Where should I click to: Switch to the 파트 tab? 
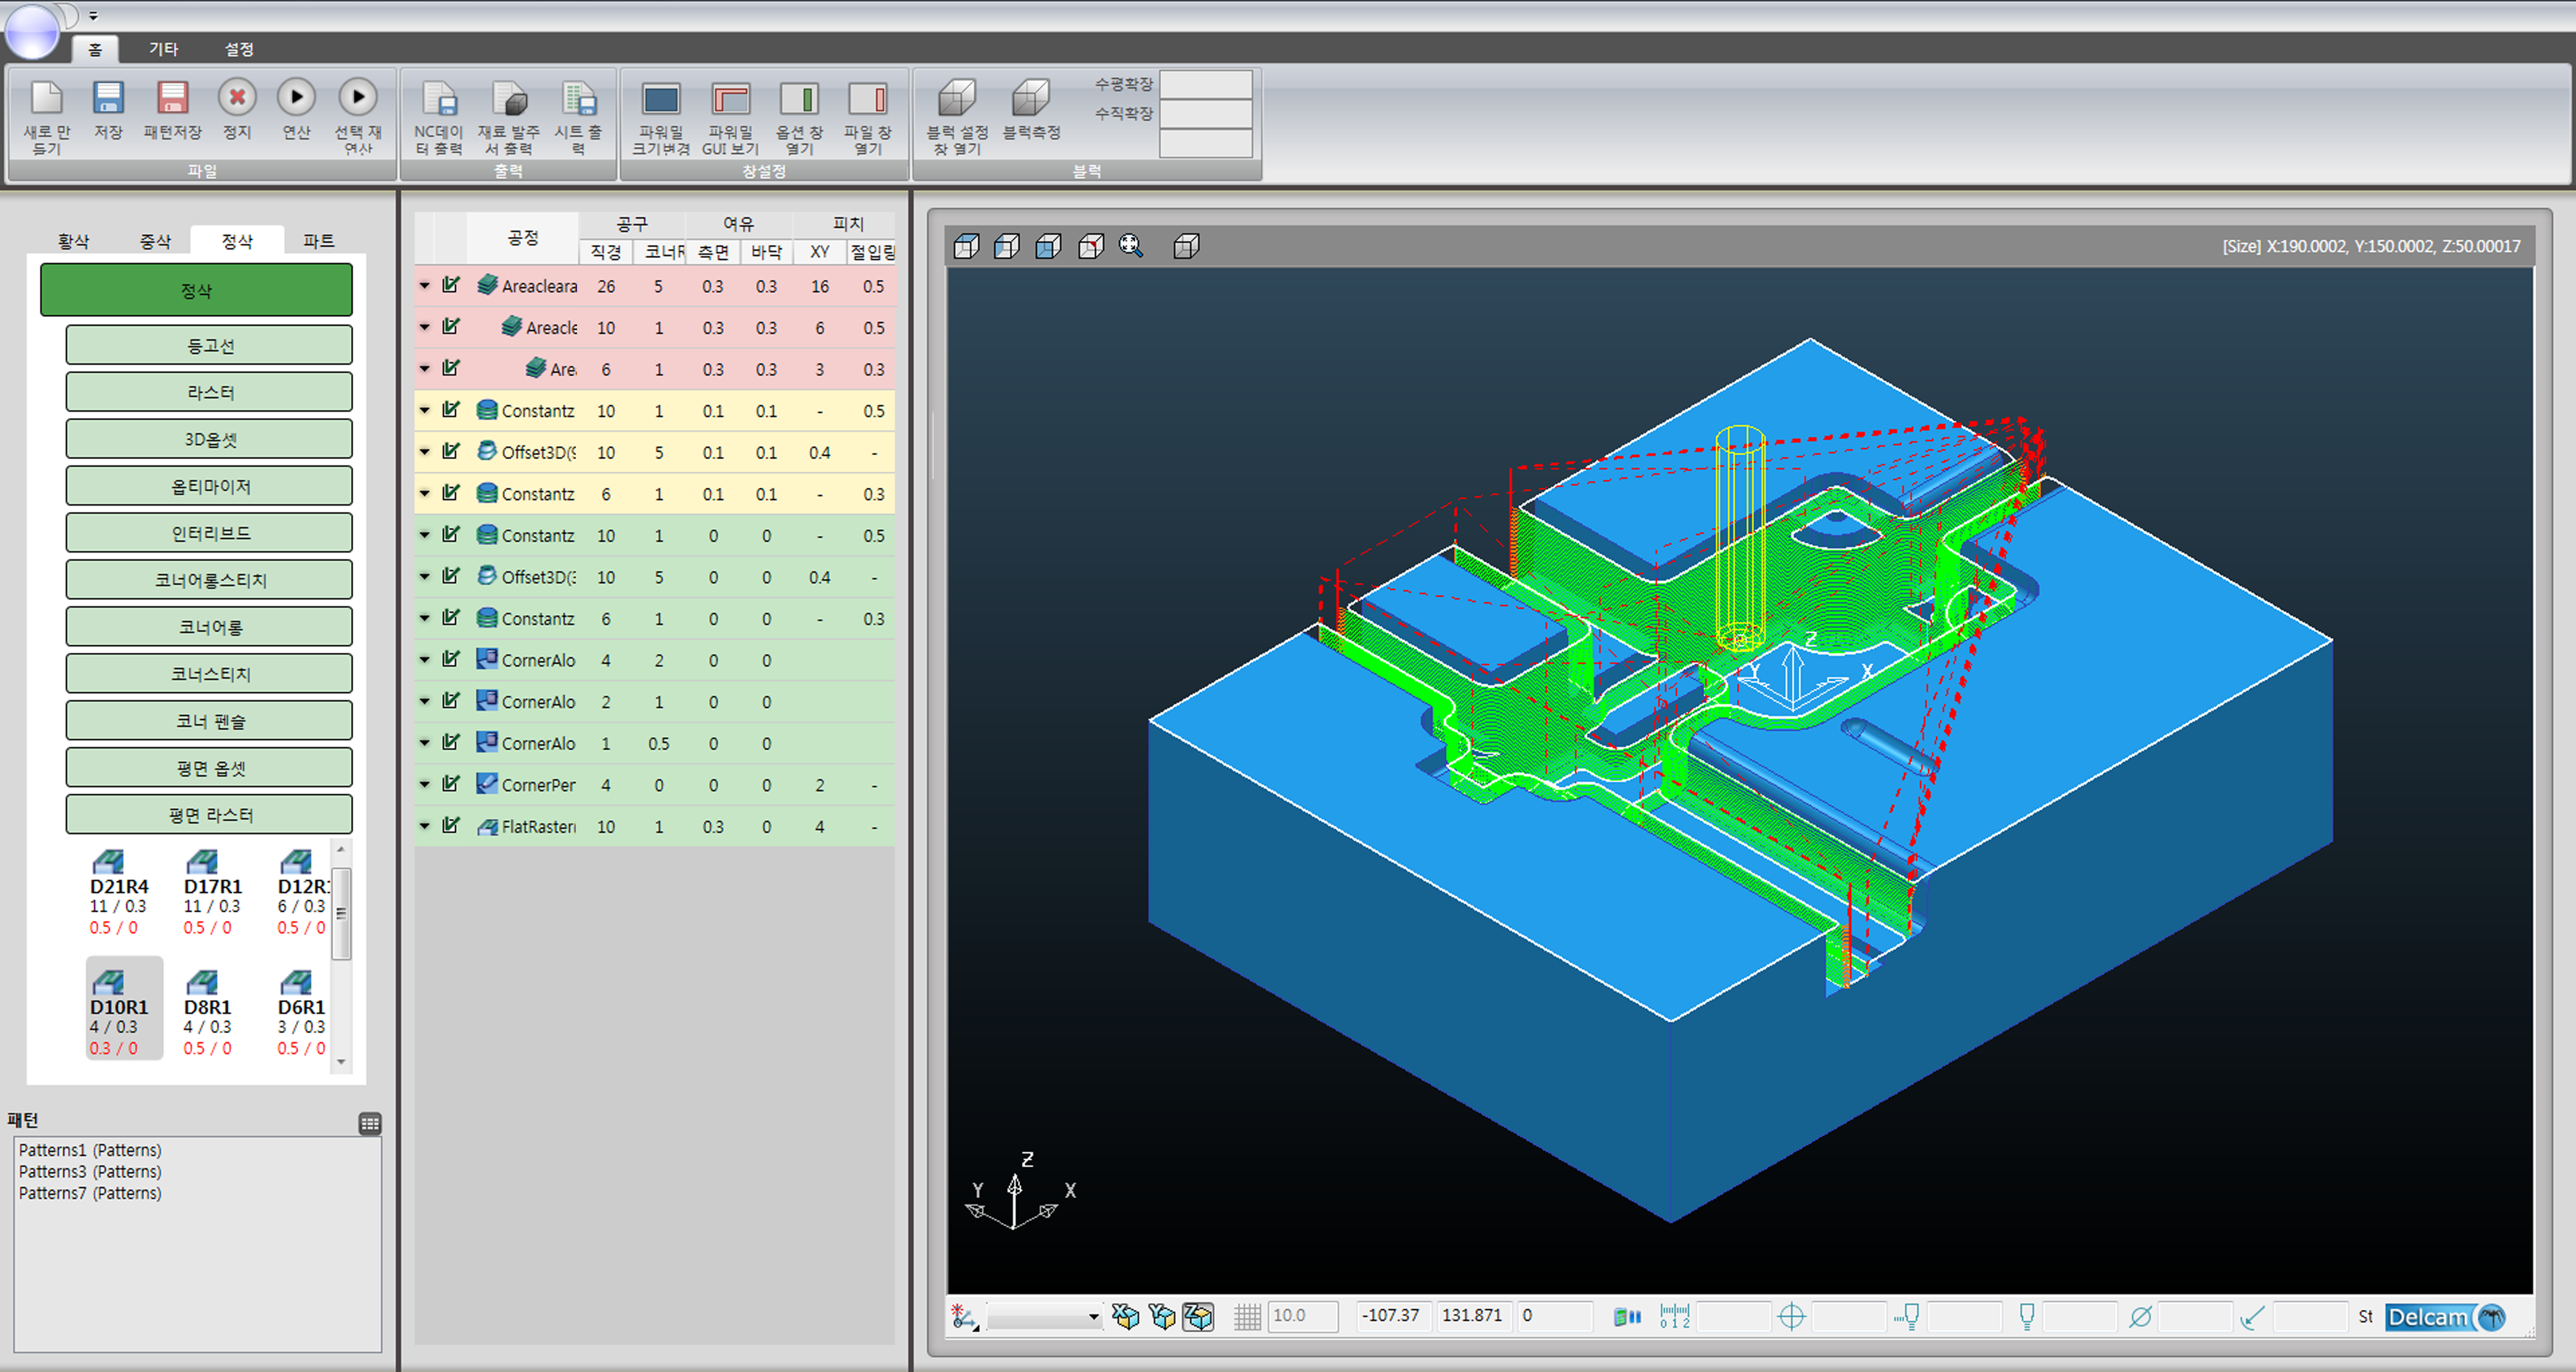click(319, 241)
